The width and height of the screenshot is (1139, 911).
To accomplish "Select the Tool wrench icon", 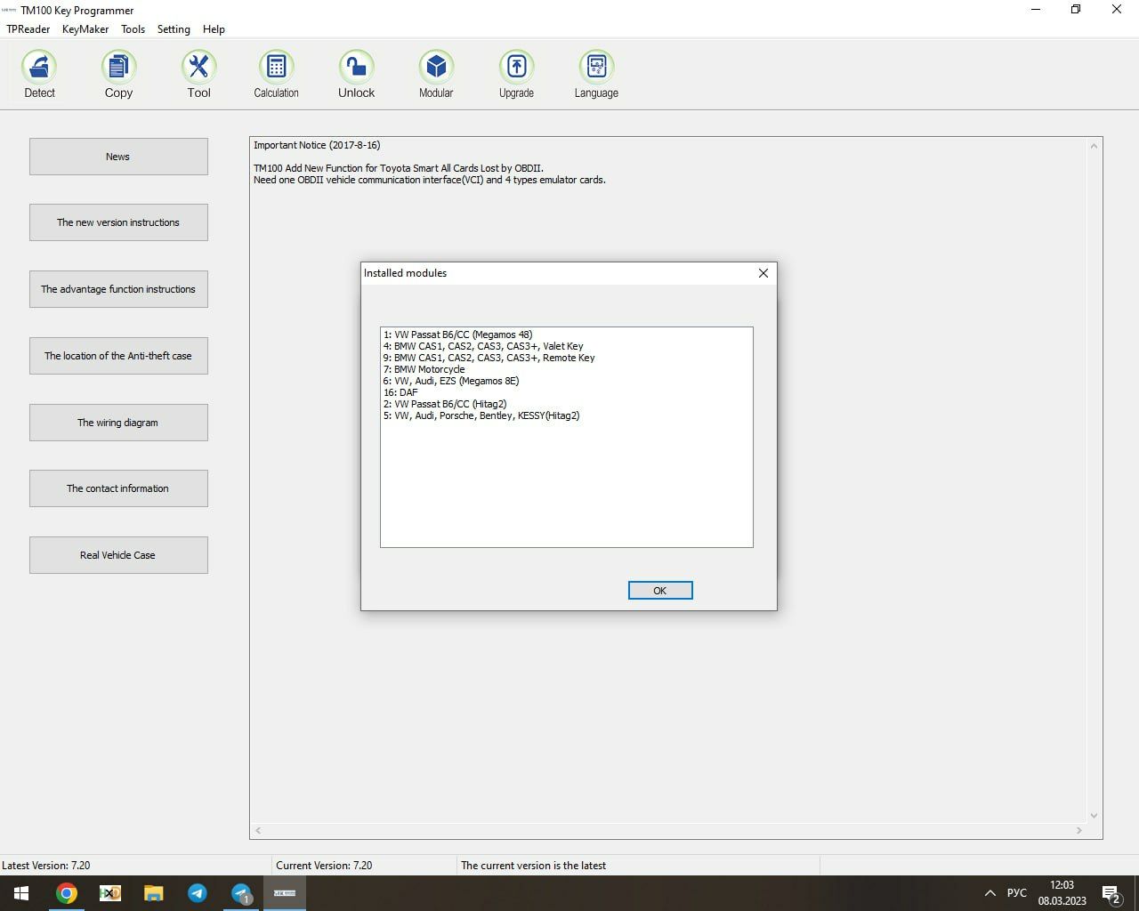I will coord(198,68).
